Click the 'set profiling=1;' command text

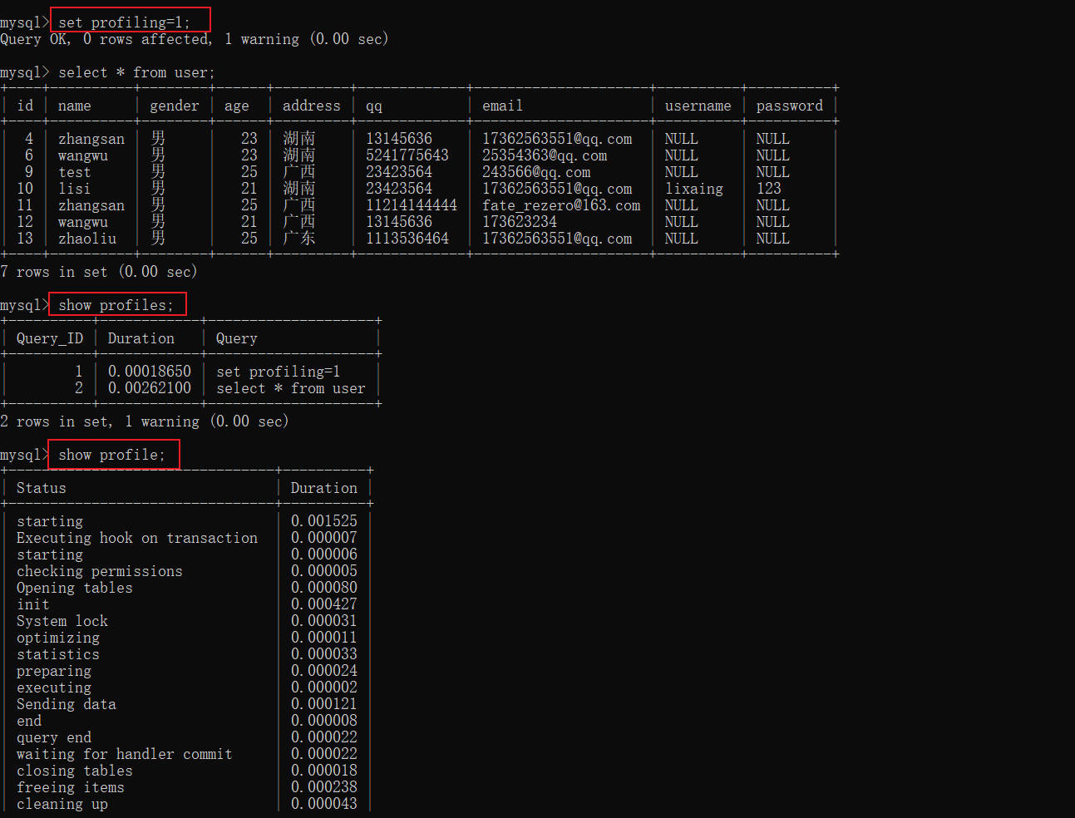[124, 22]
